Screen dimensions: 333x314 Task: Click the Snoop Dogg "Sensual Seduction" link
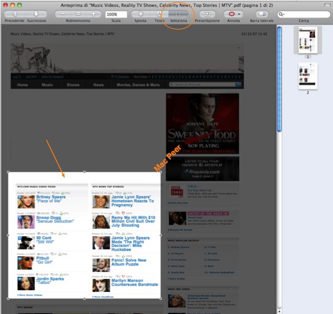point(55,220)
